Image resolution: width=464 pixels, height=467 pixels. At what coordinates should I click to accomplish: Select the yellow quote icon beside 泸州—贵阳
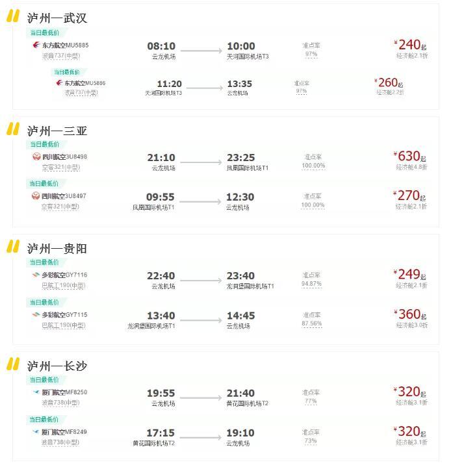[x=13, y=247]
